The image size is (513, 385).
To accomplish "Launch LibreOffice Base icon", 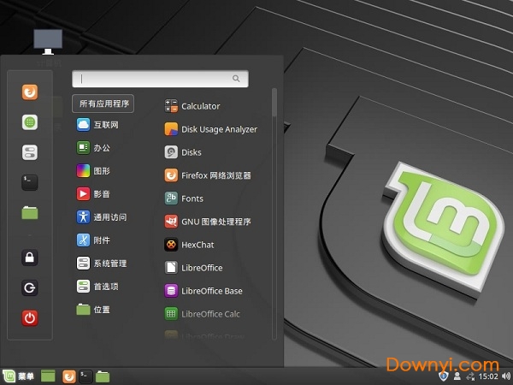I will [171, 291].
